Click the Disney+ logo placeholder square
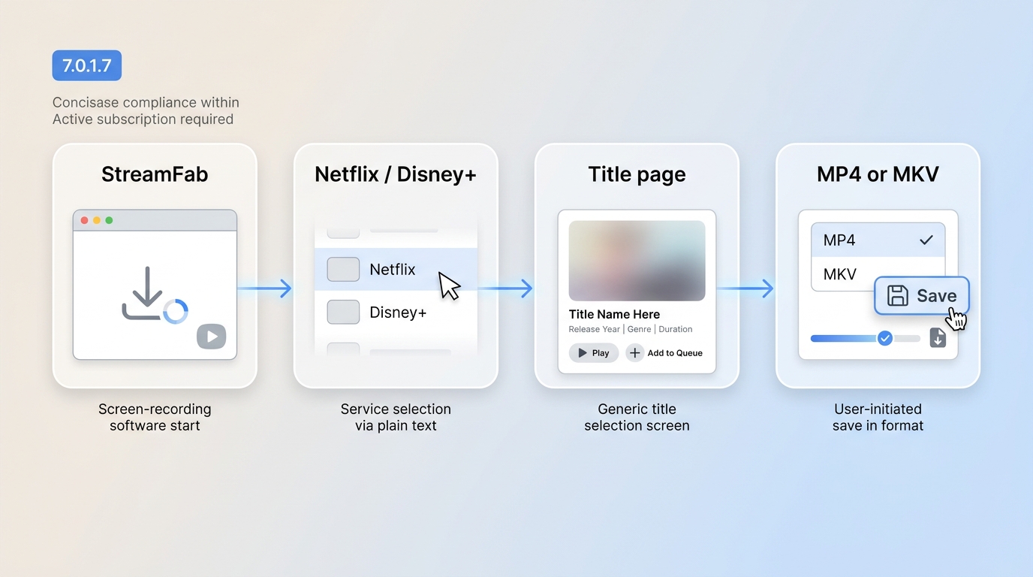The image size is (1033, 577). tap(343, 312)
